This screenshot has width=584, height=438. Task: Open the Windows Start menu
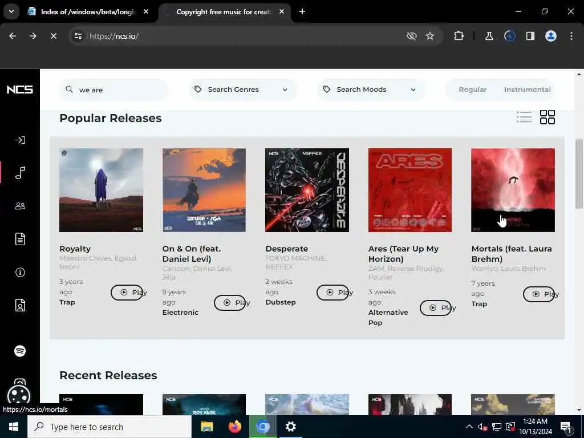[x=14, y=427]
